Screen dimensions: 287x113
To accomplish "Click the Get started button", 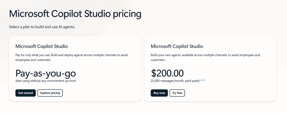I will click(26, 93).
